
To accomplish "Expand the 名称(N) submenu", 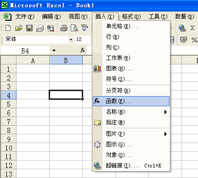I will (165, 112).
